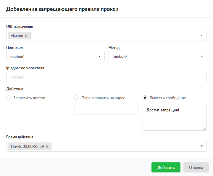
Task: Expand the URL назначения dropdown arrow
Action: coord(202,35)
